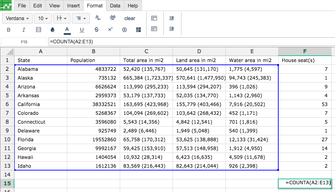Toggle Bold formatting
The height and width of the screenshot is (192, 335).
click(x=8, y=30)
